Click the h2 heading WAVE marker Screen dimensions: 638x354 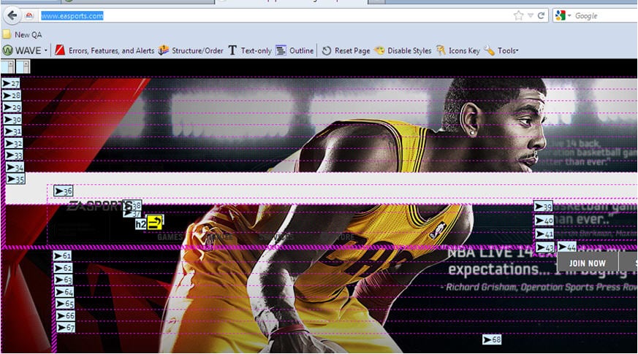140,225
